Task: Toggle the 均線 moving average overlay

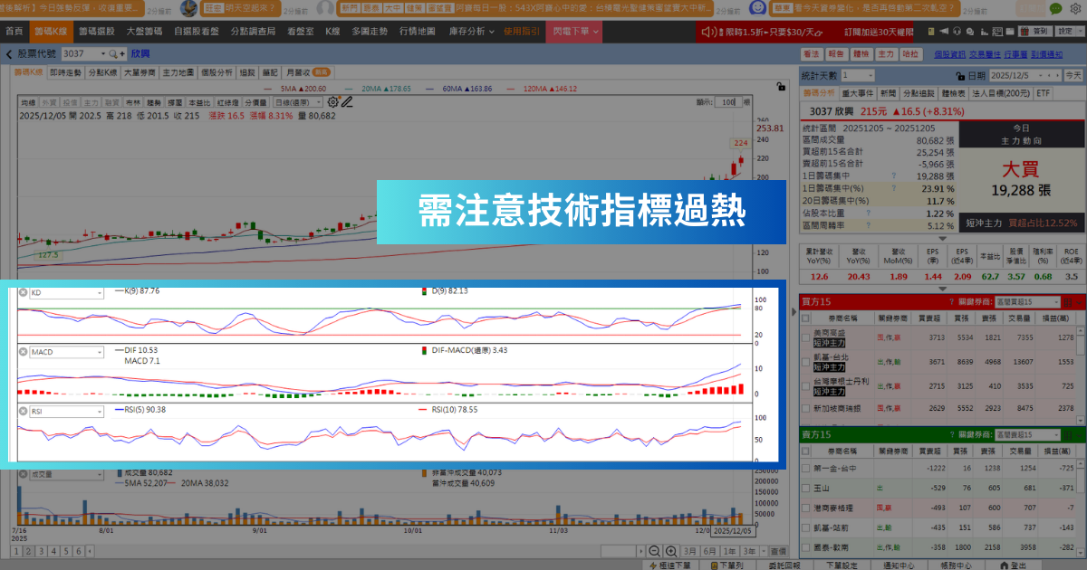Action: point(28,100)
